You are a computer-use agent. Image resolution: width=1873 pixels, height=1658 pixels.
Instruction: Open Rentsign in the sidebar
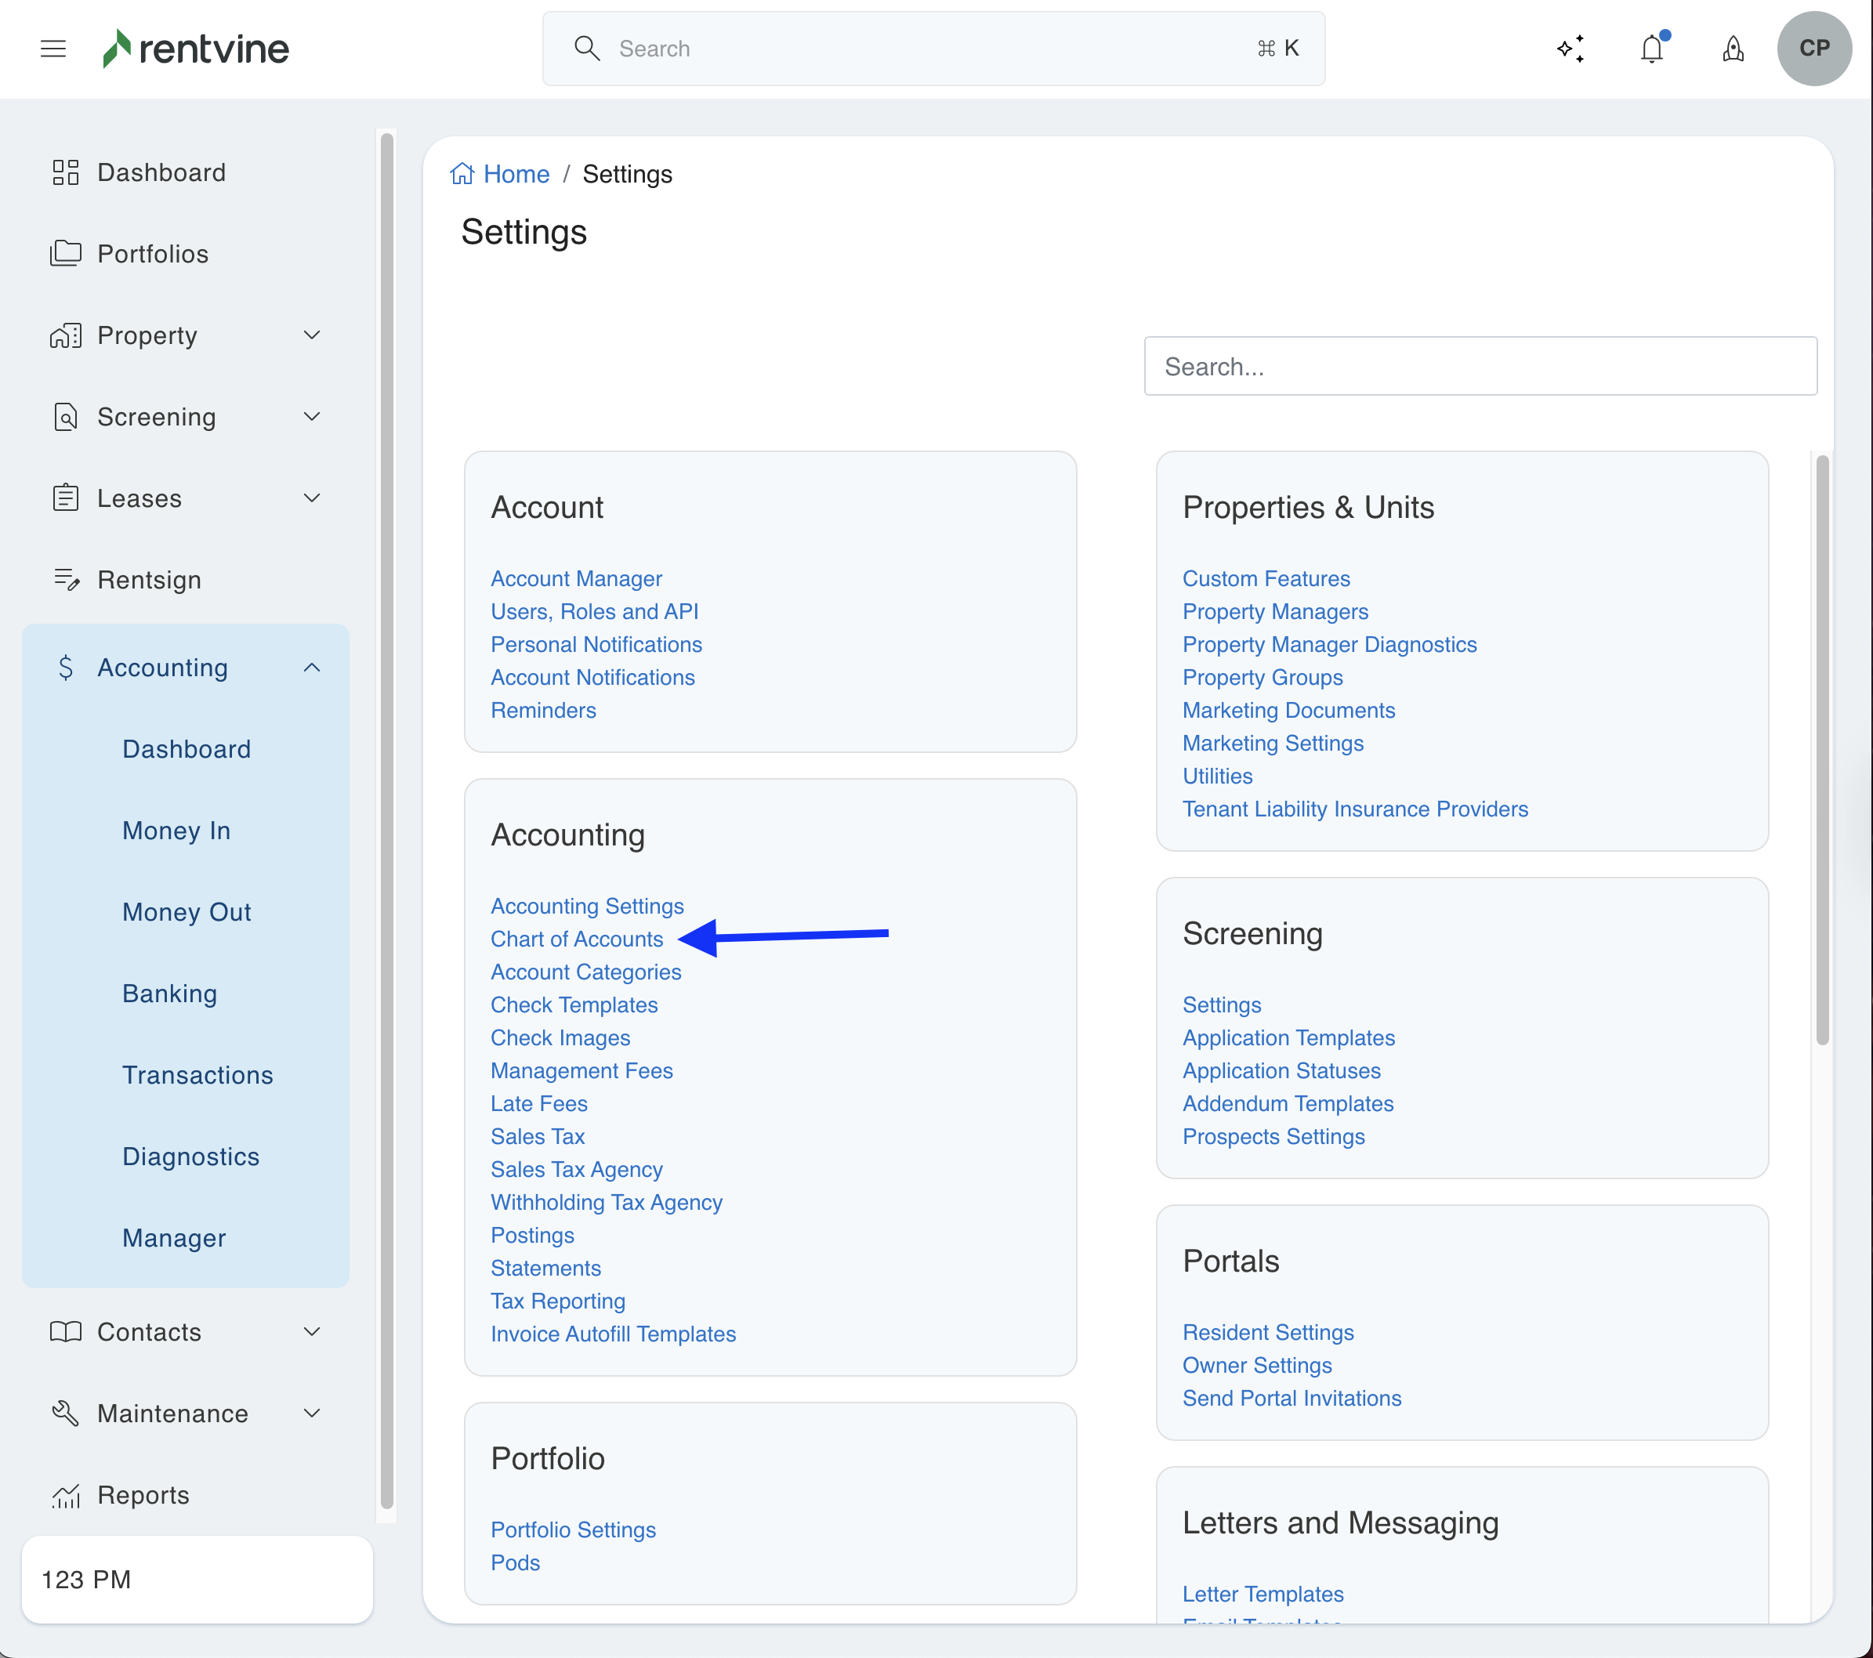(148, 580)
